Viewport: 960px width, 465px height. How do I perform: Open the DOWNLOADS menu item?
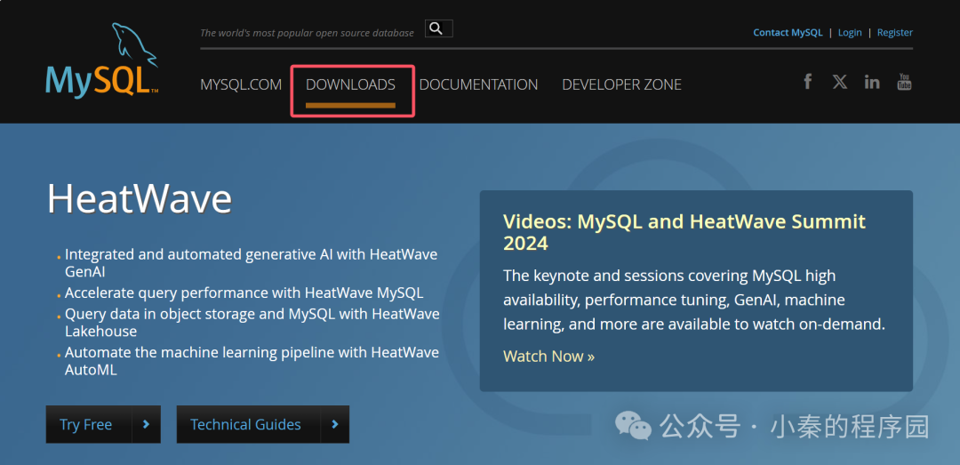pos(351,84)
